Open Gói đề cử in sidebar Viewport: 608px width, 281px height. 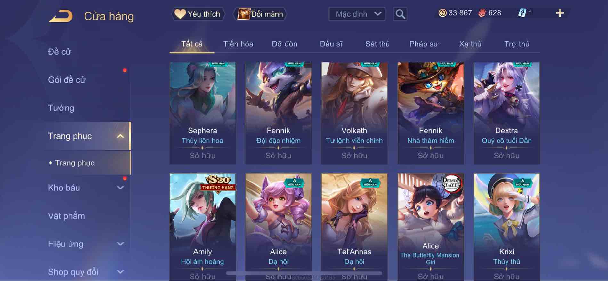(x=67, y=80)
